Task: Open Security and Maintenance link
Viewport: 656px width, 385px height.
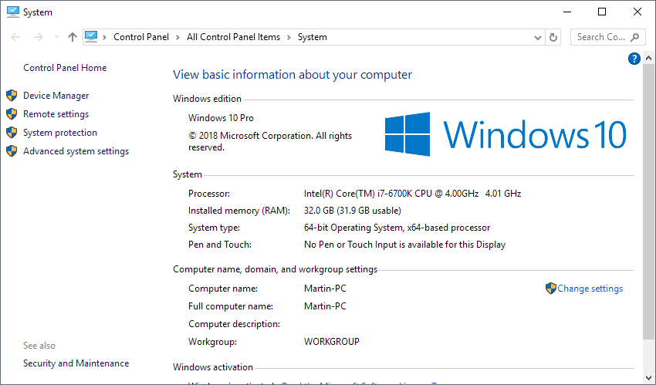Action: [76, 363]
